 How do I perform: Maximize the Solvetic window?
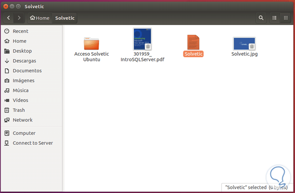click(x=18, y=7)
